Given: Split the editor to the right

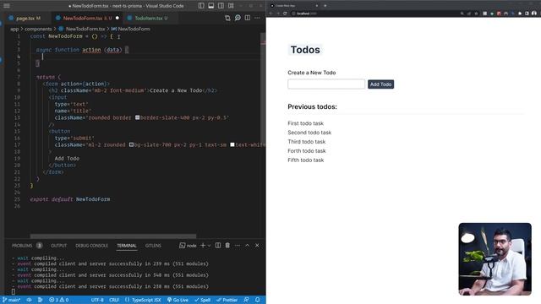Looking at the screenshot, I should point(248,18).
